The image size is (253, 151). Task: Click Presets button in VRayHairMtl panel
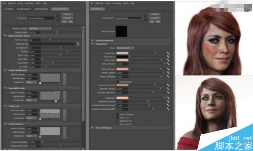tap(155, 18)
